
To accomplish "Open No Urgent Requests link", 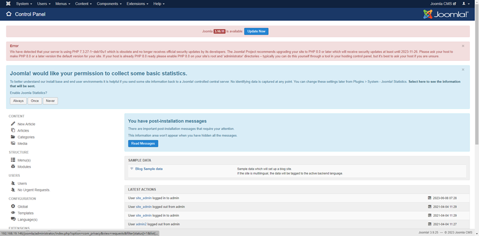I will click(34, 190).
